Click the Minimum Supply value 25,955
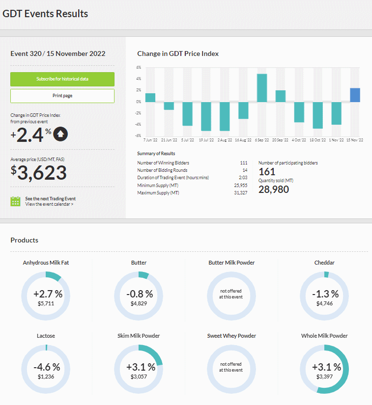372x405 pixels. pos(241,186)
